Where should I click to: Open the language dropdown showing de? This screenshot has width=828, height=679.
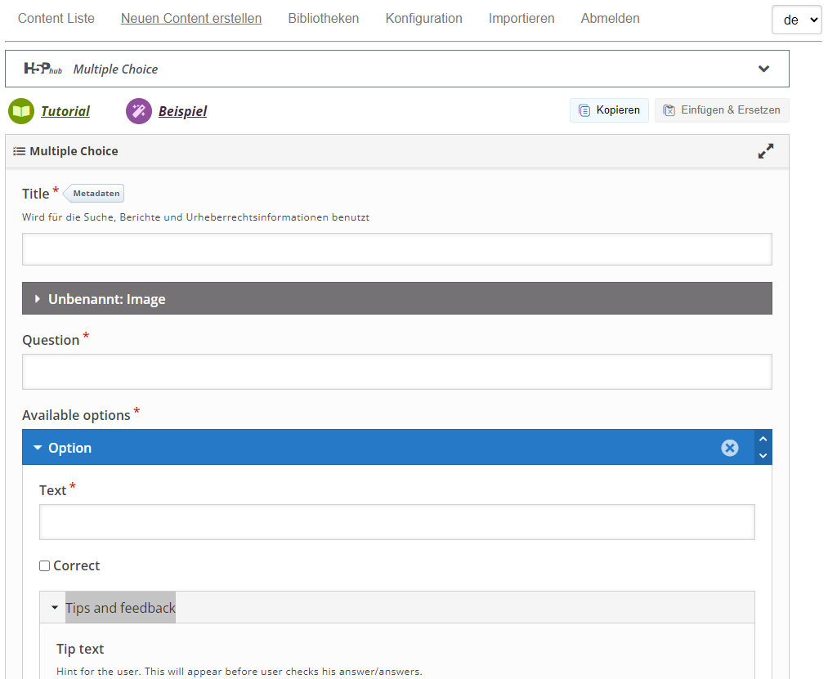796,20
